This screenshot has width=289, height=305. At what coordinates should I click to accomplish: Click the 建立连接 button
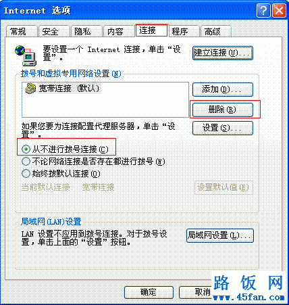pyautogui.click(x=223, y=53)
